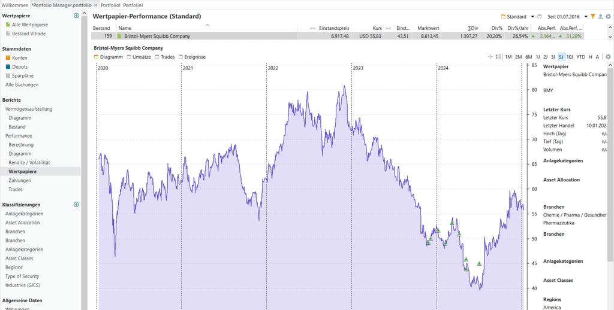614x310 pixels.
Task: Add a new security via Wertpapiere plus icon
Action: click(76, 16)
